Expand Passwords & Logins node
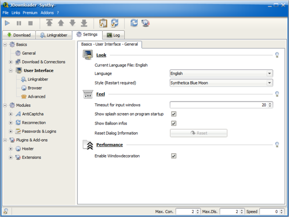Viewport: 289px width, 217px height. pos(11,132)
